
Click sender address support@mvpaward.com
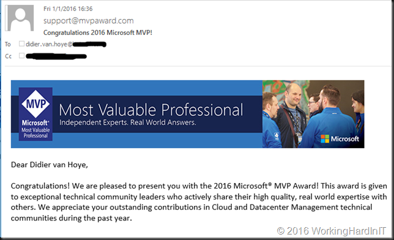(89, 21)
